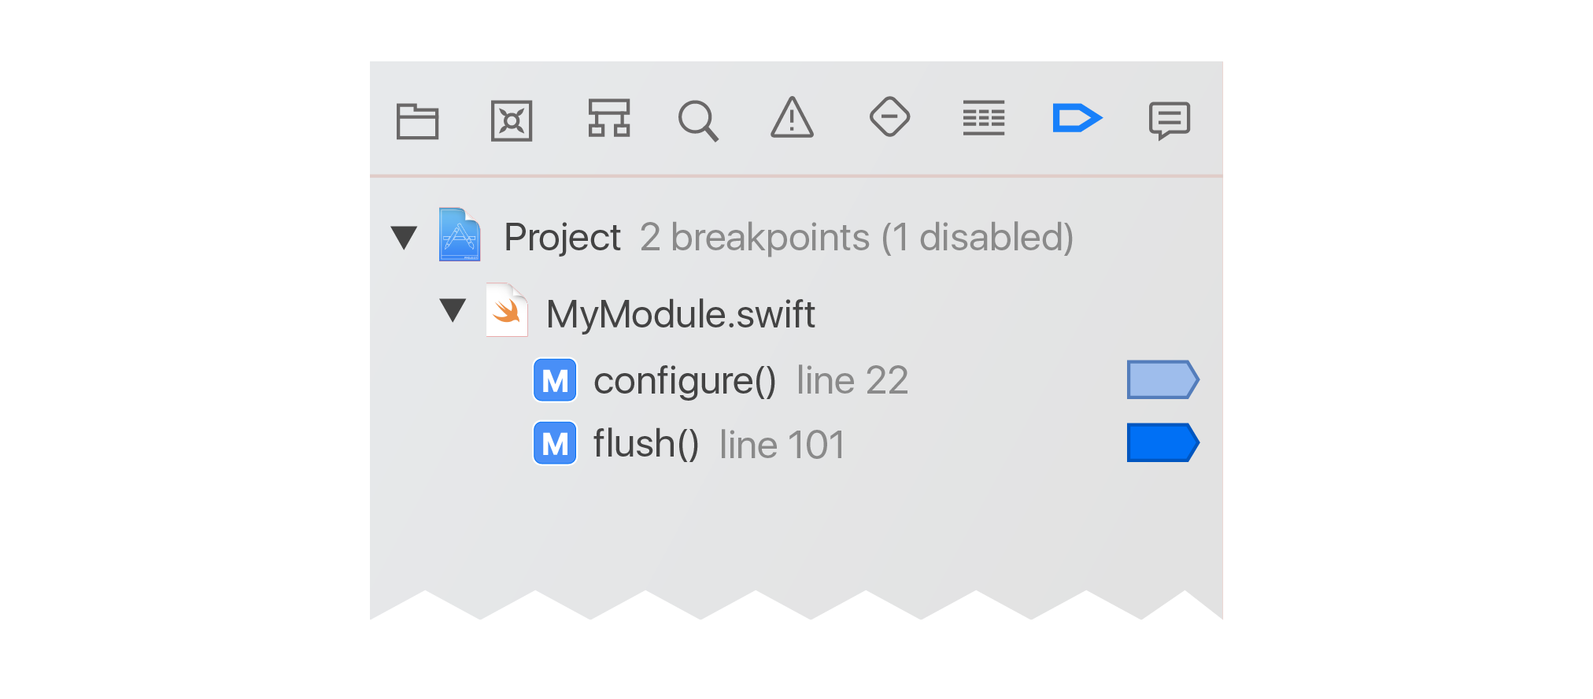Select the MyModule.swift file row
Viewport: 1593px width, 699px height.
tap(796, 313)
